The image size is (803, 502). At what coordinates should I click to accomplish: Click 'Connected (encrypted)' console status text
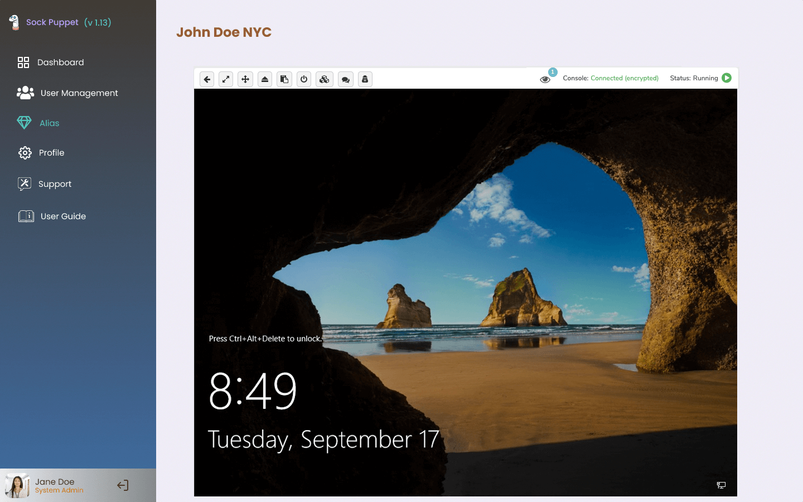tap(625, 78)
